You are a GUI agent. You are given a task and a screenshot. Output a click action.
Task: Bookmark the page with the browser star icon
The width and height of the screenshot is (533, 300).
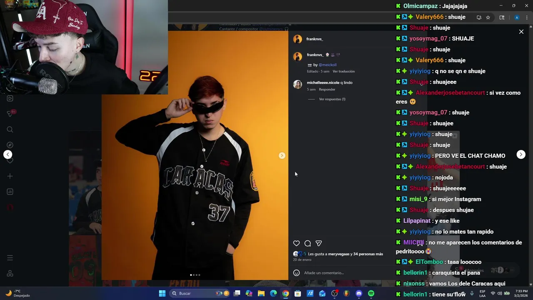click(x=488, y=17)
